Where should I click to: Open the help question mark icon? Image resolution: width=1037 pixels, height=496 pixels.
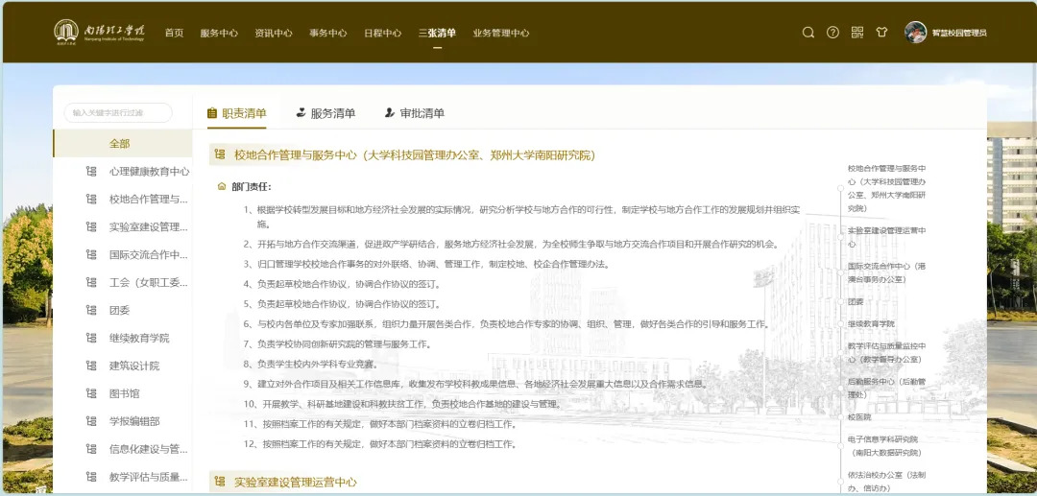(832, 33)
